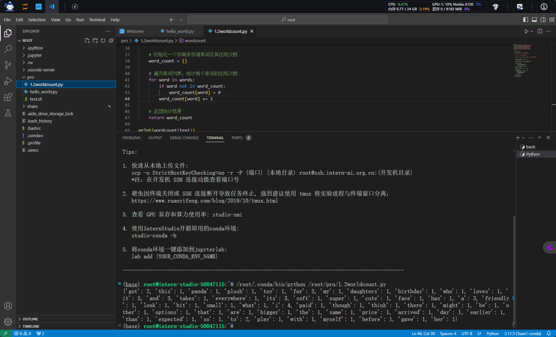Close the 1.2worldcount.py tab
This screenshot has width=556, height=337.
[252, 31]
